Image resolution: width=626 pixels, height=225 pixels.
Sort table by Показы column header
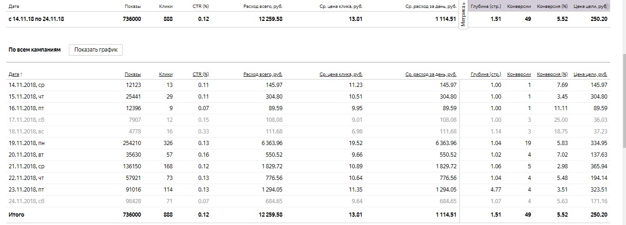pos(133,74)
